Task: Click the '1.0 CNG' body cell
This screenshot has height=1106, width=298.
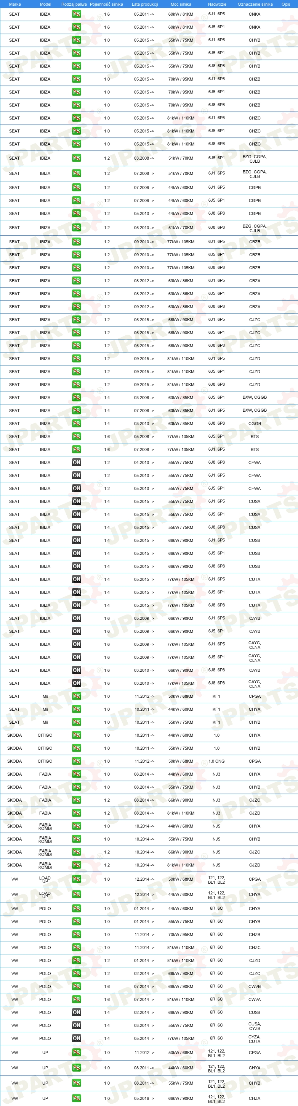Action: click(217, 761)
